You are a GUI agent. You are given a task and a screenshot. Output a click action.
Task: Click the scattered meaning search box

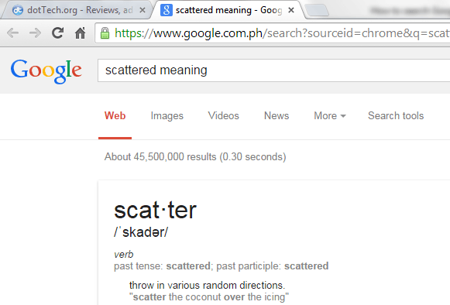coord(273,70)
